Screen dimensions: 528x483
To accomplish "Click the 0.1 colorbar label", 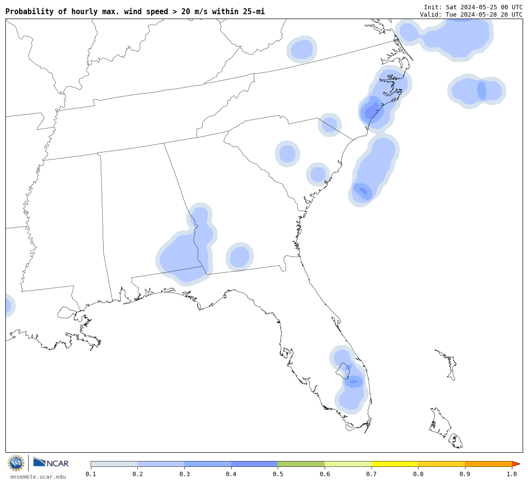I will [90, 474].
